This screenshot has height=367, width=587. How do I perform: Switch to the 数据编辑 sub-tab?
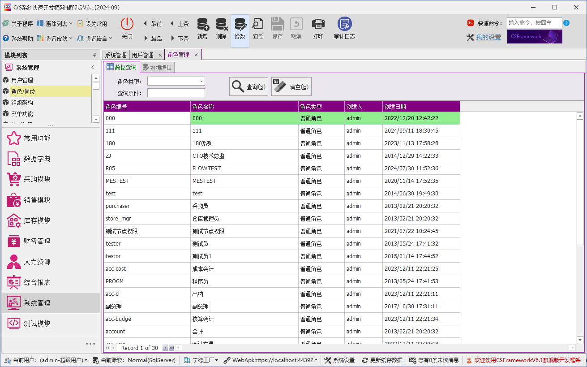pyautogui.click(x=157, y=68)
